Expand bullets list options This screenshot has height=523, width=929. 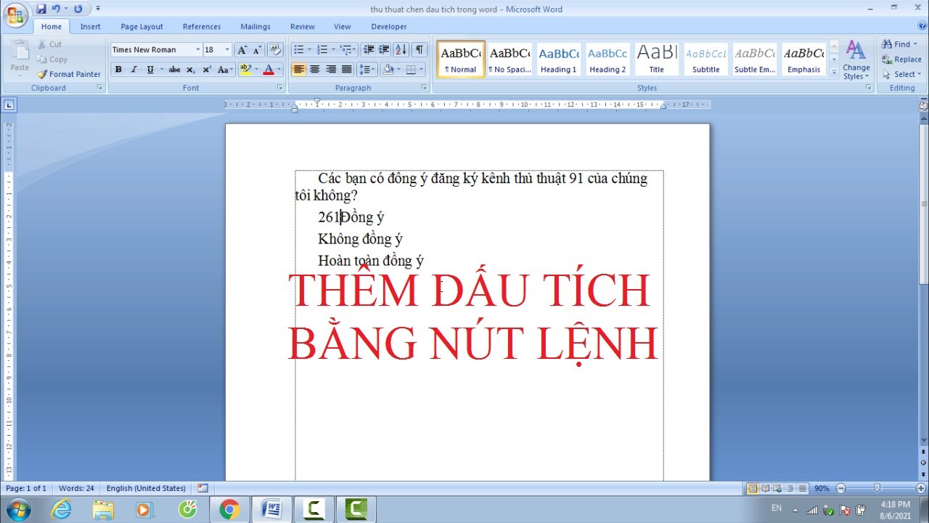(310, 49)
